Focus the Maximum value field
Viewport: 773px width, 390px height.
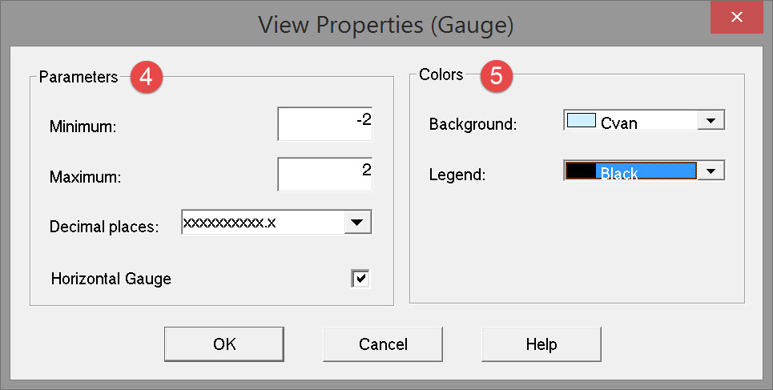coord(324,174)
